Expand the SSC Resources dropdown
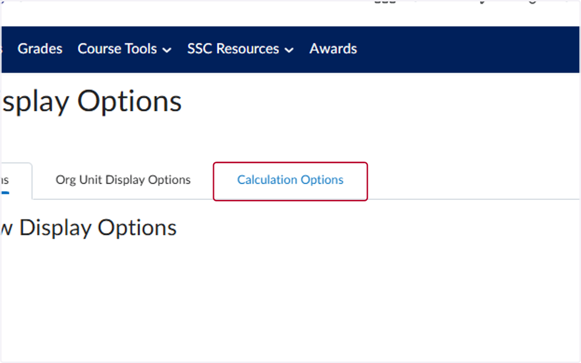Image resolution: width=581 pixels, height=363 pixels. [x=241, y=49]
